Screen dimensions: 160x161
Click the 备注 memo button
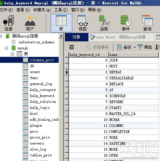tap(124, 47)
